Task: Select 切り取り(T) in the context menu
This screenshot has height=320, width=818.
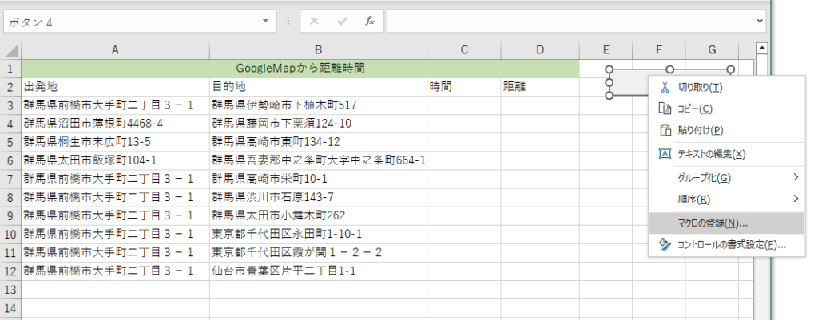Action: click(726, 87)
